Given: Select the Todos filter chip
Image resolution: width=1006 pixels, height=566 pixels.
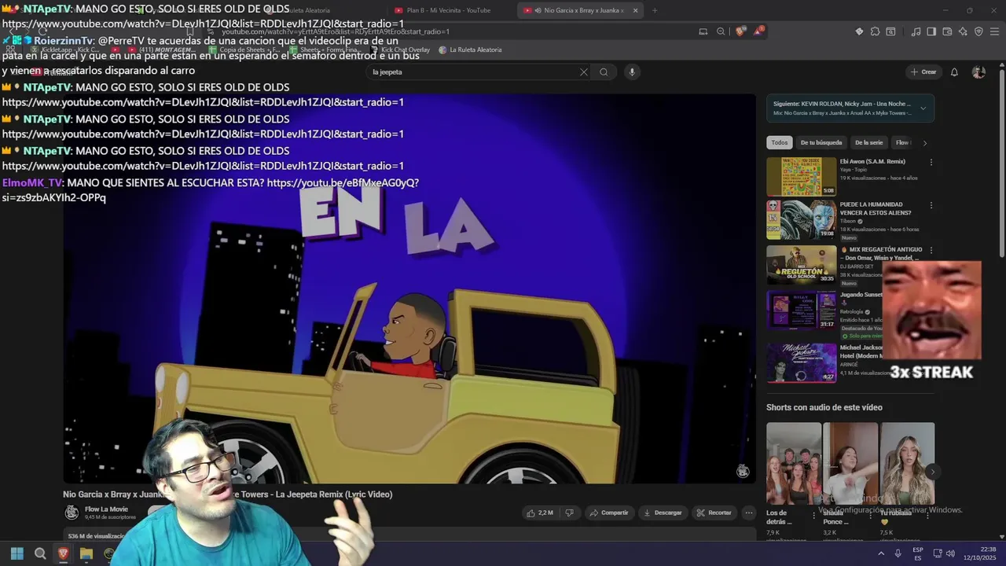Looking at the screenshot, I should point(779,142).
